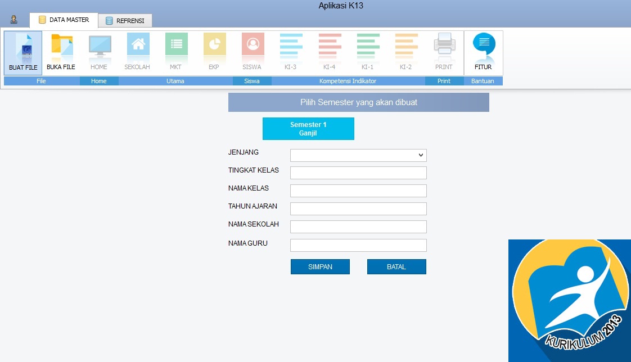This screenshot has width=631, height=362.
Task: Click the user profile icon beside DATA MASTER
Action: 13,19
